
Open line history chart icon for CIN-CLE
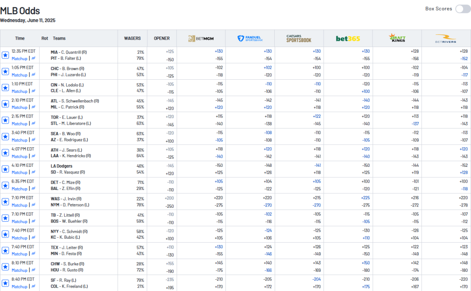click(34, 91)
